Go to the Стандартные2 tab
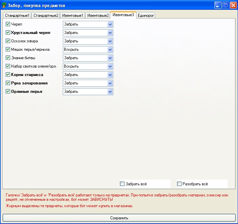The width and height of the screenshot is (238, 224). coord(46,15)
